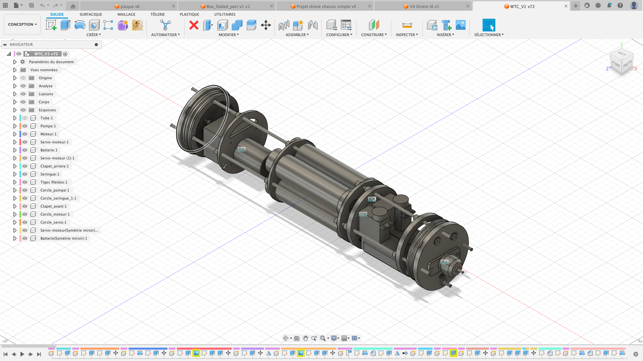
Task: Hide the Pompe:1 component
Action: (24, 126)
